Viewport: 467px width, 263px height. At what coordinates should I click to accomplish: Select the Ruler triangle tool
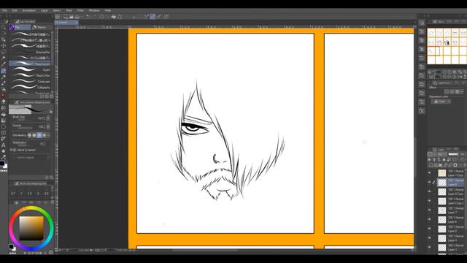4,139
